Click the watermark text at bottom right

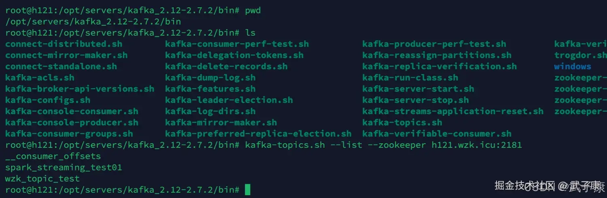pos(549,186)
